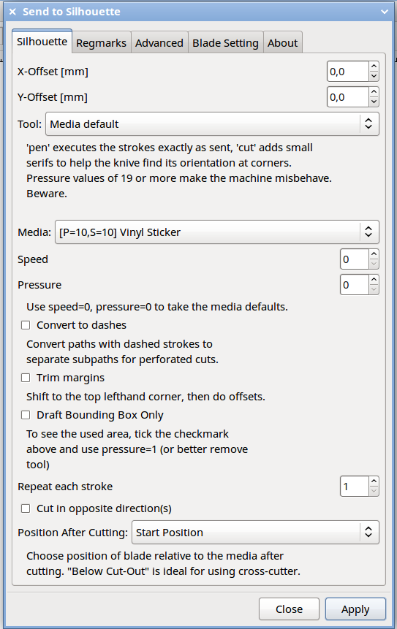
Task: Go to the Advanced tab
Action: coord(159,42)
